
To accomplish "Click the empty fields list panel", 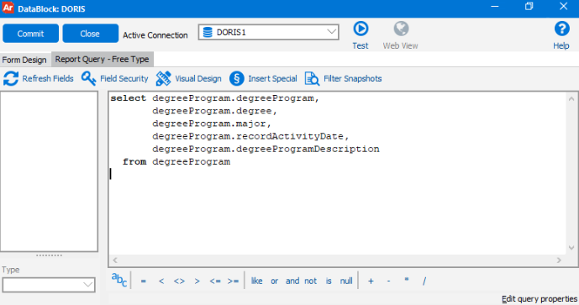I will [x=49, y=171].
